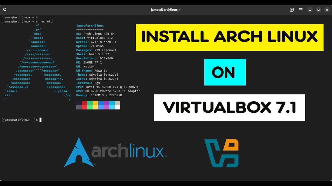
Task: Click the Resolution: 1920x946 line
Action: pyautogui.click(x=94, y=58)
